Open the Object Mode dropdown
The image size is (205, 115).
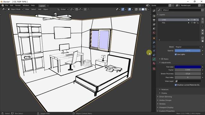[15, 9]
